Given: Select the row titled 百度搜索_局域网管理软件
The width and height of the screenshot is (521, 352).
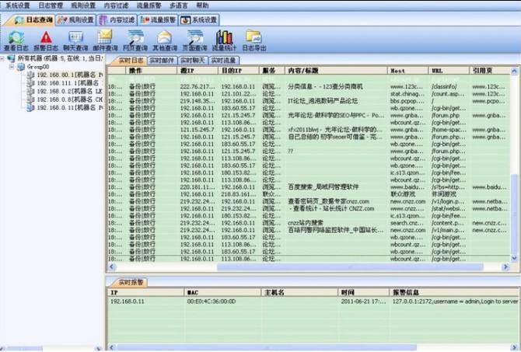Looking at the screenshot, I should [x=309, y=187].
